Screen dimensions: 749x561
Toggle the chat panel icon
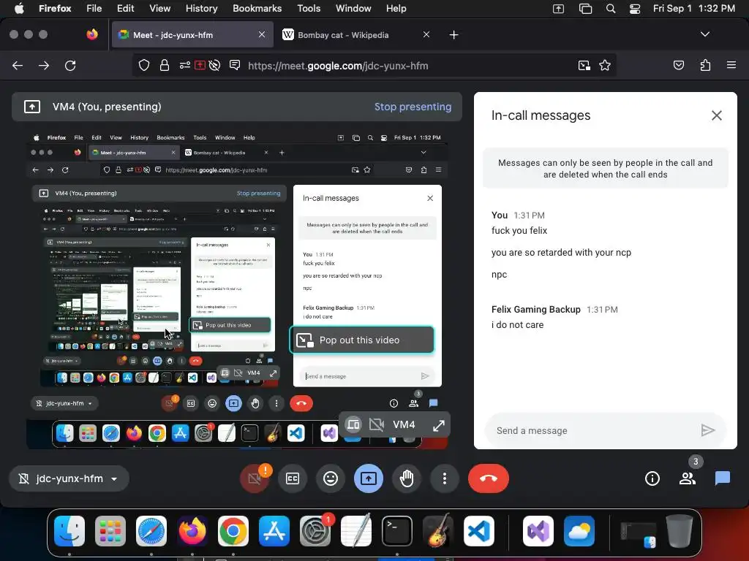pos(722,478)
